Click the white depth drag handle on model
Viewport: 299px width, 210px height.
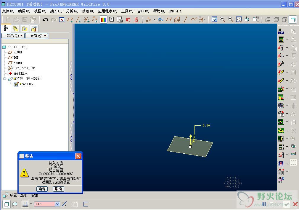[190, 147]
